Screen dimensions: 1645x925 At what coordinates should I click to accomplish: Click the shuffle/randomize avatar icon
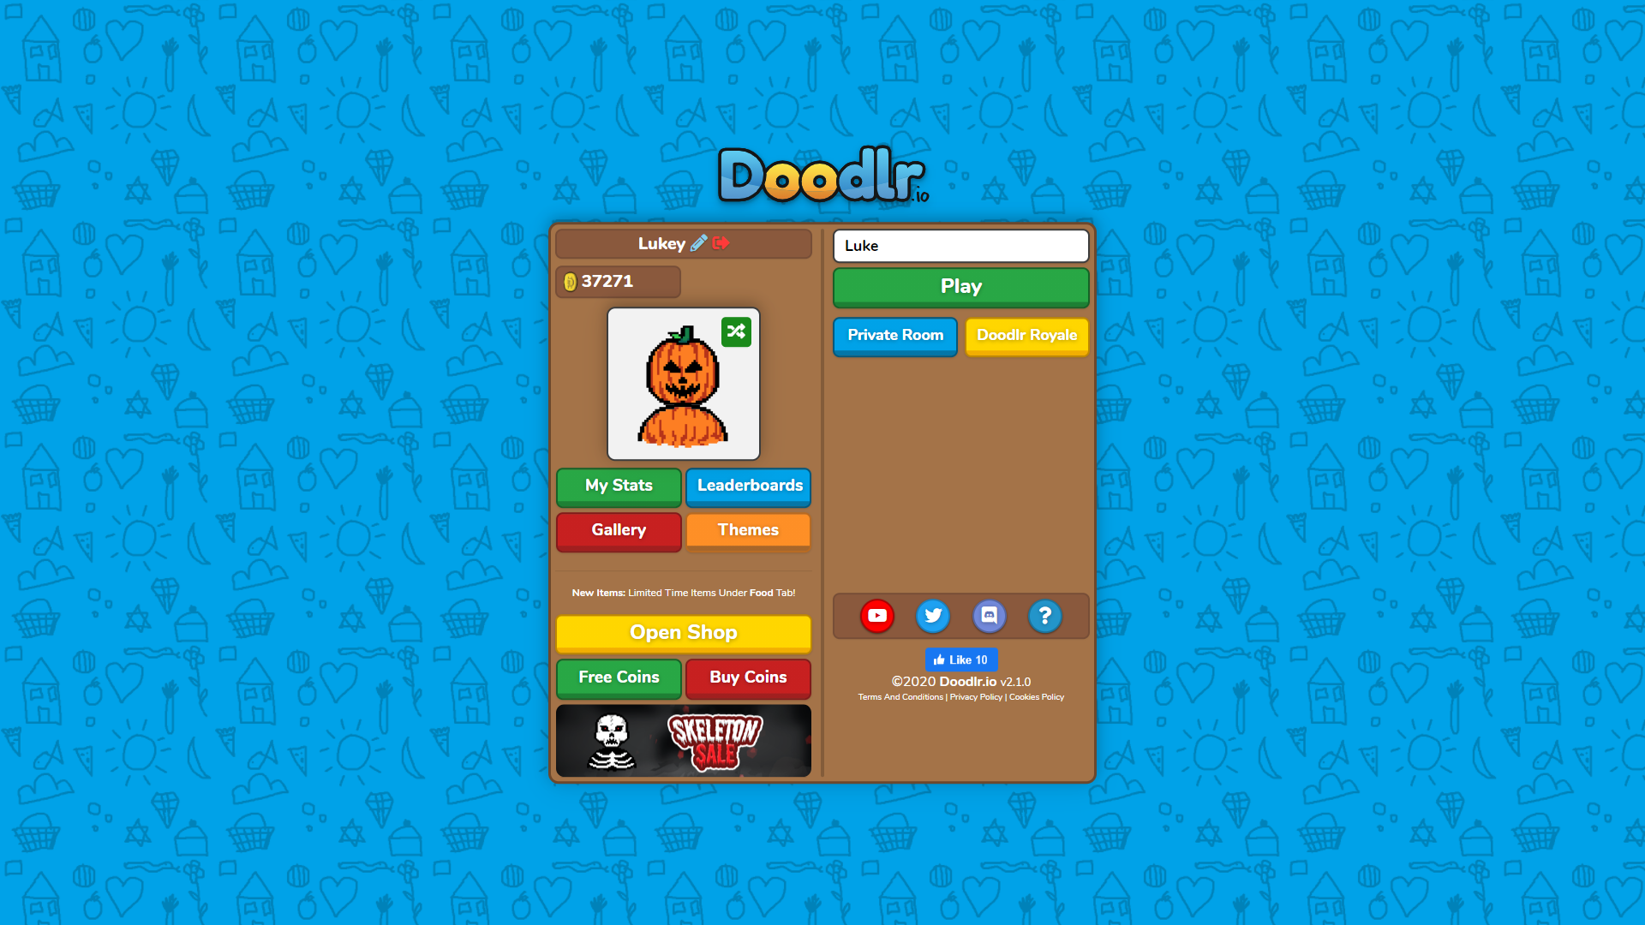tap(737, 331)
